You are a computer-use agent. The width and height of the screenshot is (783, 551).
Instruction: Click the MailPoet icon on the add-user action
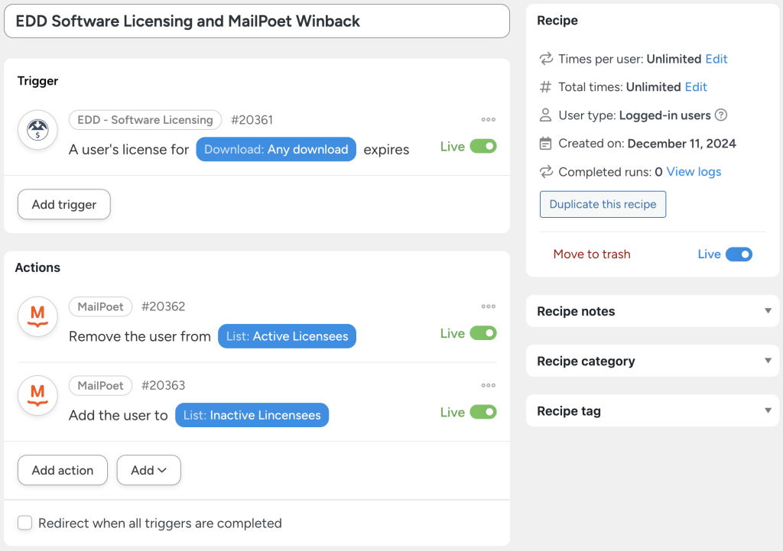tap(37, 395)
